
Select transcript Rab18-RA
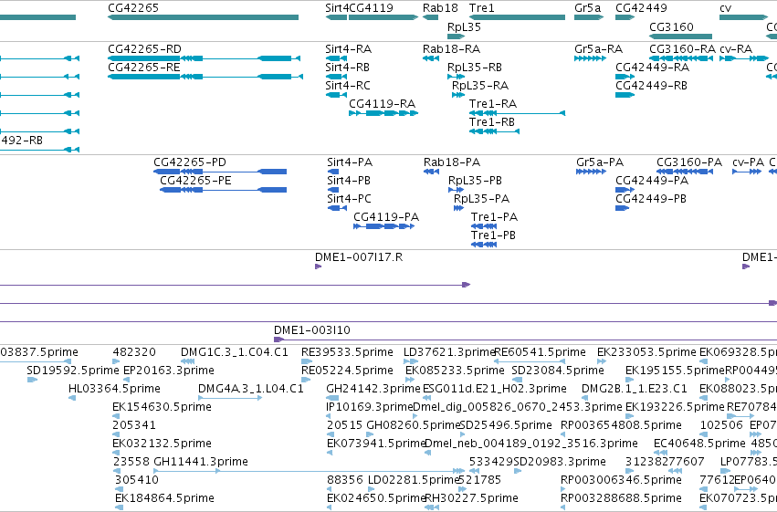pyautogui.click(x=451, y=49)
